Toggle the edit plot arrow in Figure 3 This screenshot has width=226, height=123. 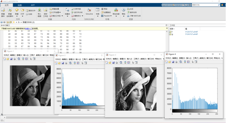pos(133,63)
